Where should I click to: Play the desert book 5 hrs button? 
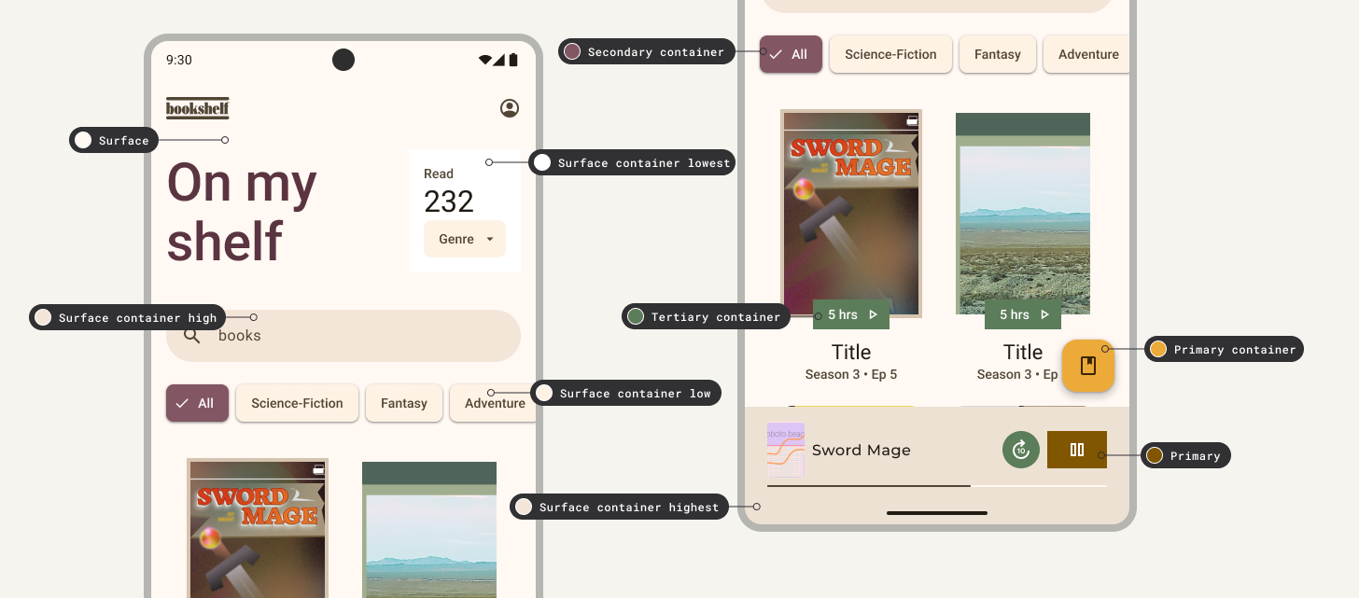(1024, 315)
